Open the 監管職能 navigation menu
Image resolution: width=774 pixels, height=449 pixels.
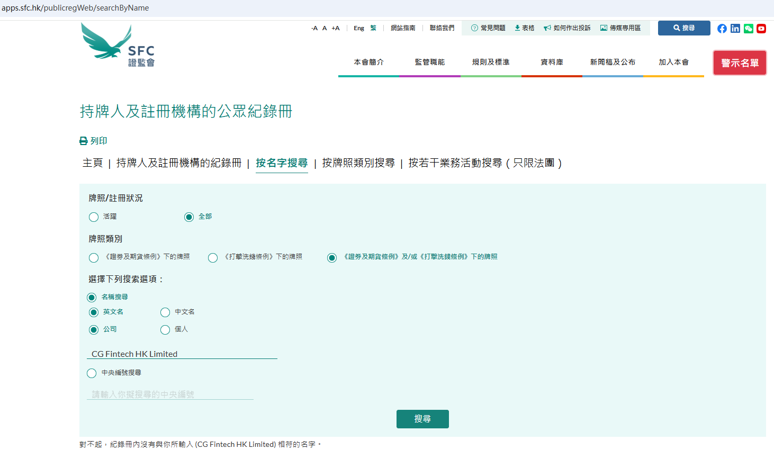(429, 62)
